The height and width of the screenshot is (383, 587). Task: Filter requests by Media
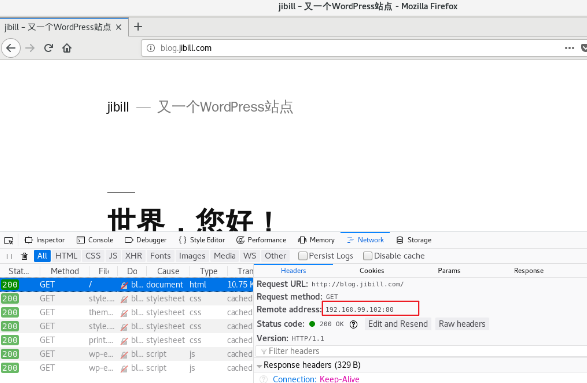pyautogui.click(x=225, y=256)
